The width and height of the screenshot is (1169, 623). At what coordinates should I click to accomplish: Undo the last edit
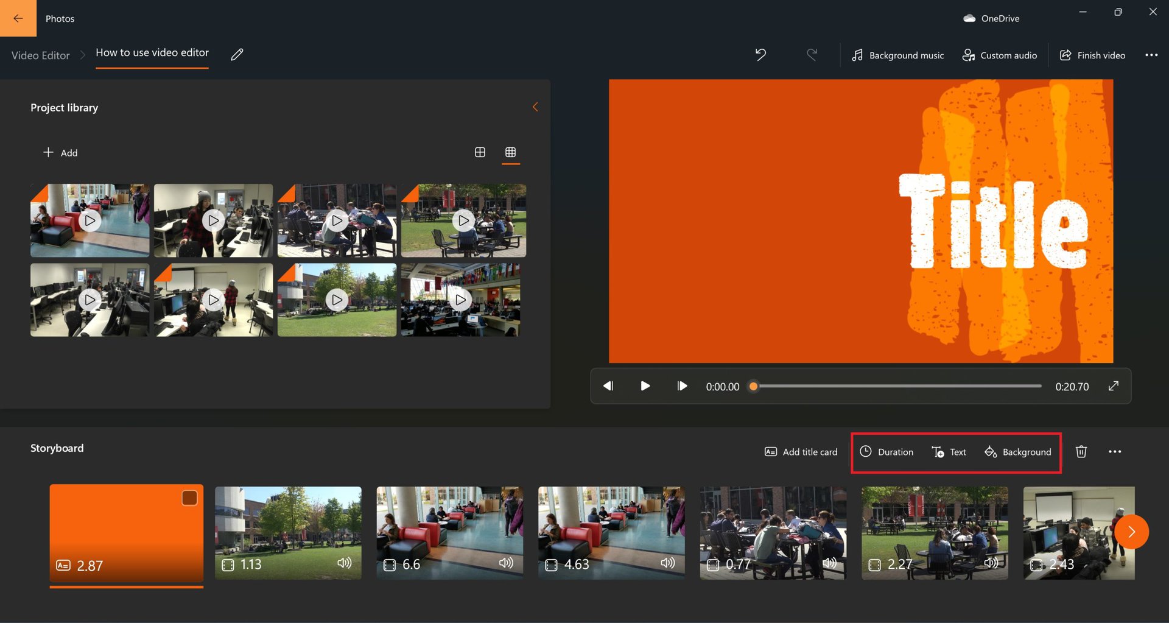point(760,55)
